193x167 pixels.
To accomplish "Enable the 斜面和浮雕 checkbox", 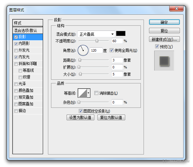I will (x=16, y=64).
